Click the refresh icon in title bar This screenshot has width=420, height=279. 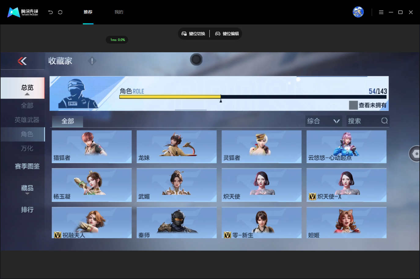point(60,12)
